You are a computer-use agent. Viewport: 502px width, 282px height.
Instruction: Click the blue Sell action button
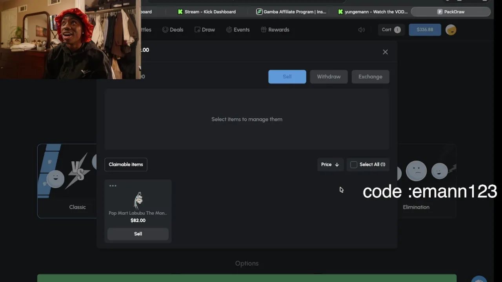[x=287, y=77]
